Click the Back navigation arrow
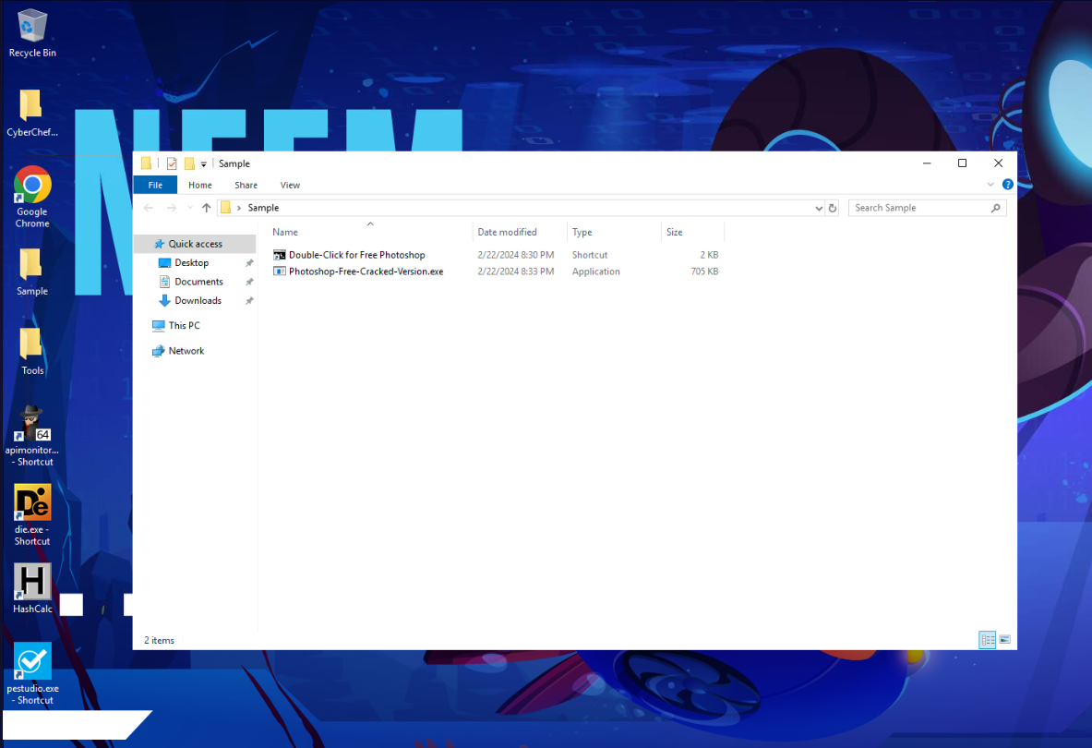Screen dimensions: 1092x748 coord(149,208)
